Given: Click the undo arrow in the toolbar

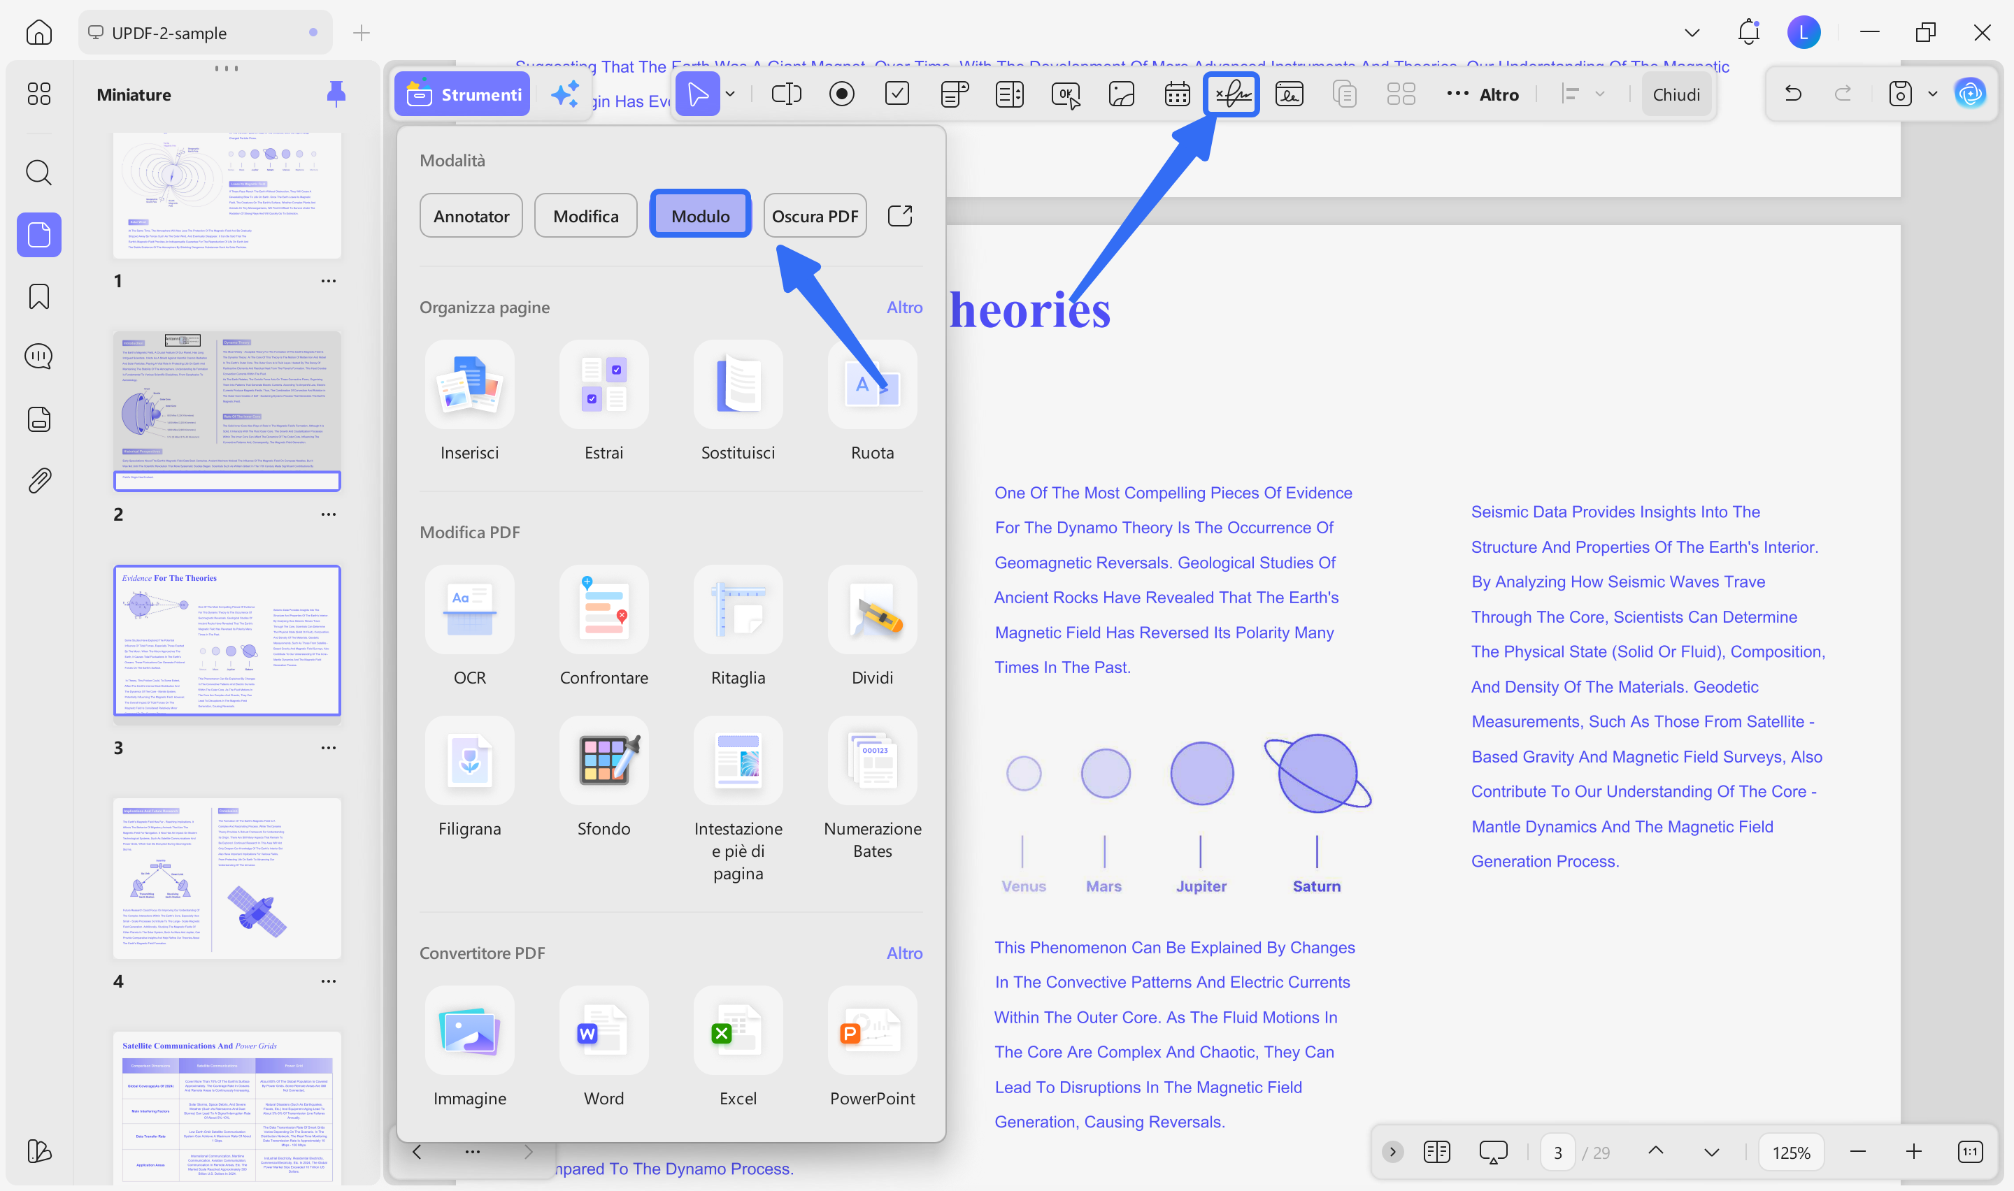Looking at the screenshot, I should (x=1792, y=94).
